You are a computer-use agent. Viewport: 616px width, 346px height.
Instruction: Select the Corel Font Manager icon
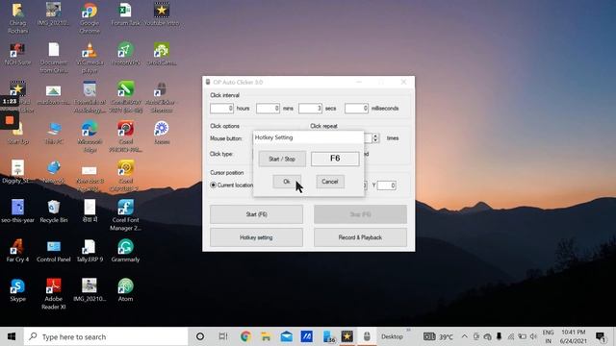pyautogui.click(x=125, y=215)
